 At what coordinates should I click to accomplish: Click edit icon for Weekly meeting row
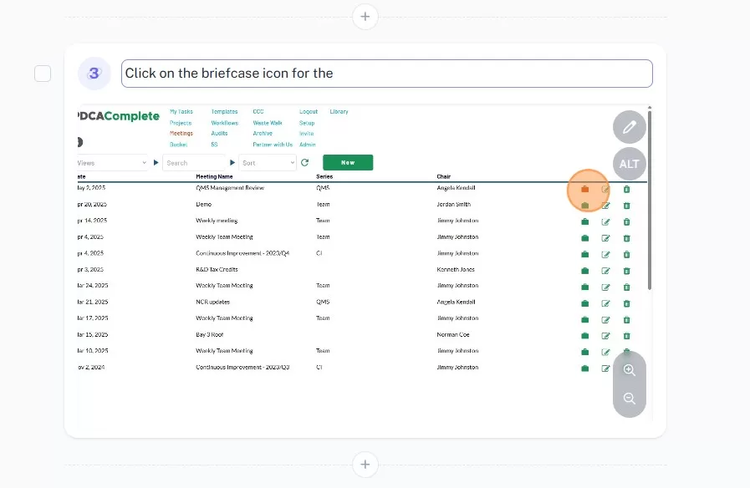pos(606,221)
